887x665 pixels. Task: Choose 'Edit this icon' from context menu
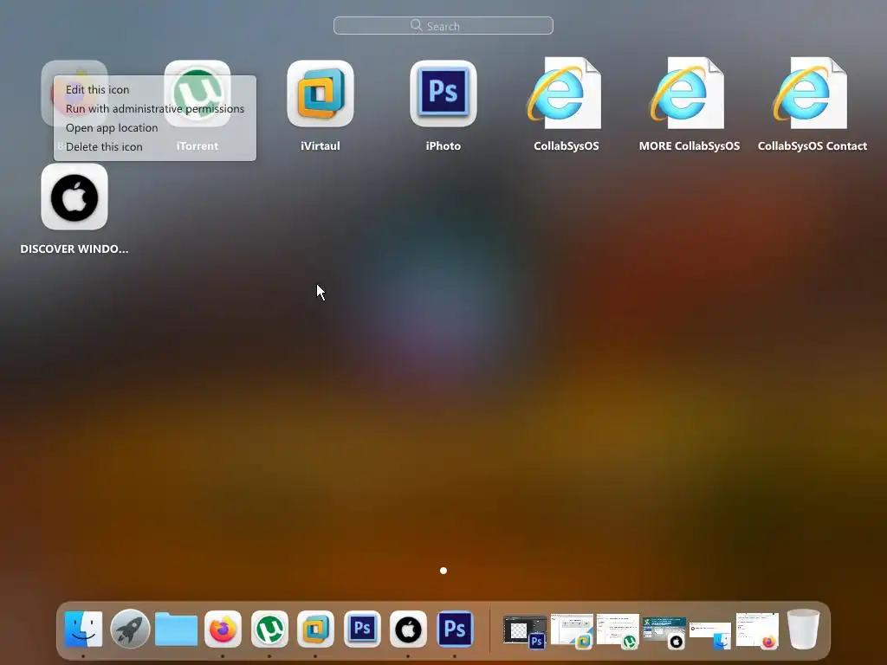[x=97, y=89]
